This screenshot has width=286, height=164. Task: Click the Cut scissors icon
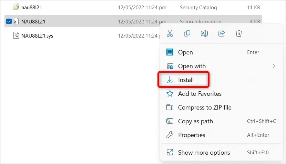click(170, 33)
